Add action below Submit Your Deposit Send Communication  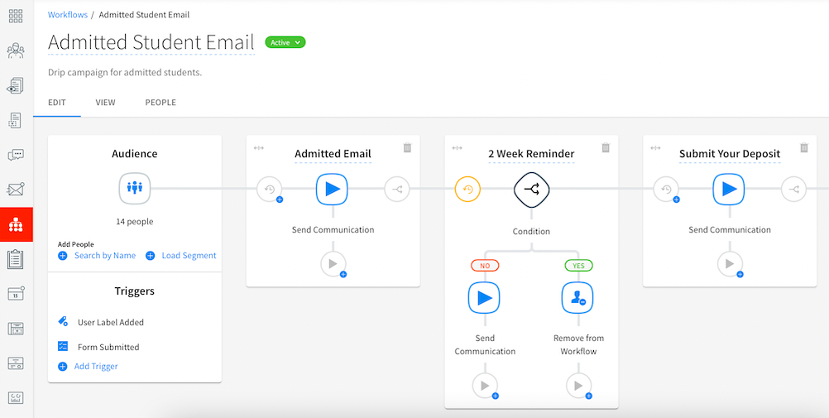click(x=731, y=264)
